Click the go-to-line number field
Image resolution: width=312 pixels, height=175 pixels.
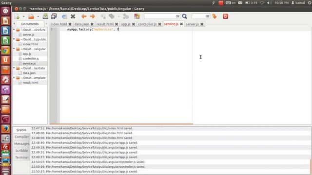[198, 16]
